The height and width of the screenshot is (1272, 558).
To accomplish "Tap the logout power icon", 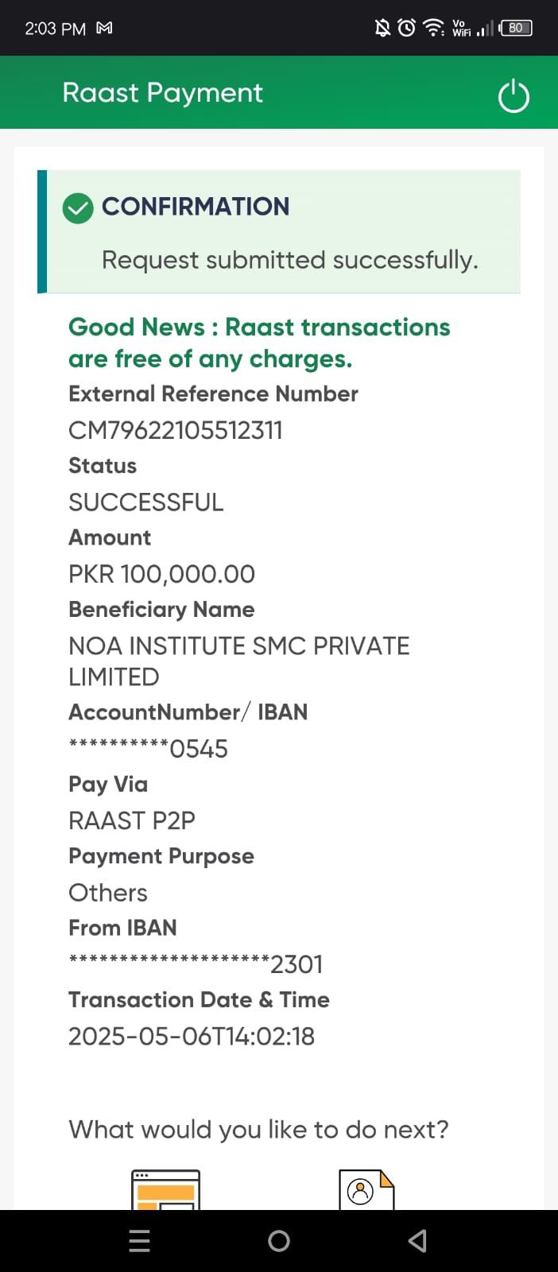I will point(513,96).
